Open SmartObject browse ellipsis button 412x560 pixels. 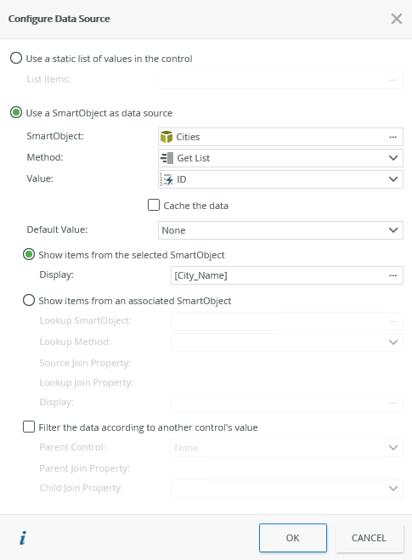coord(392,137)
